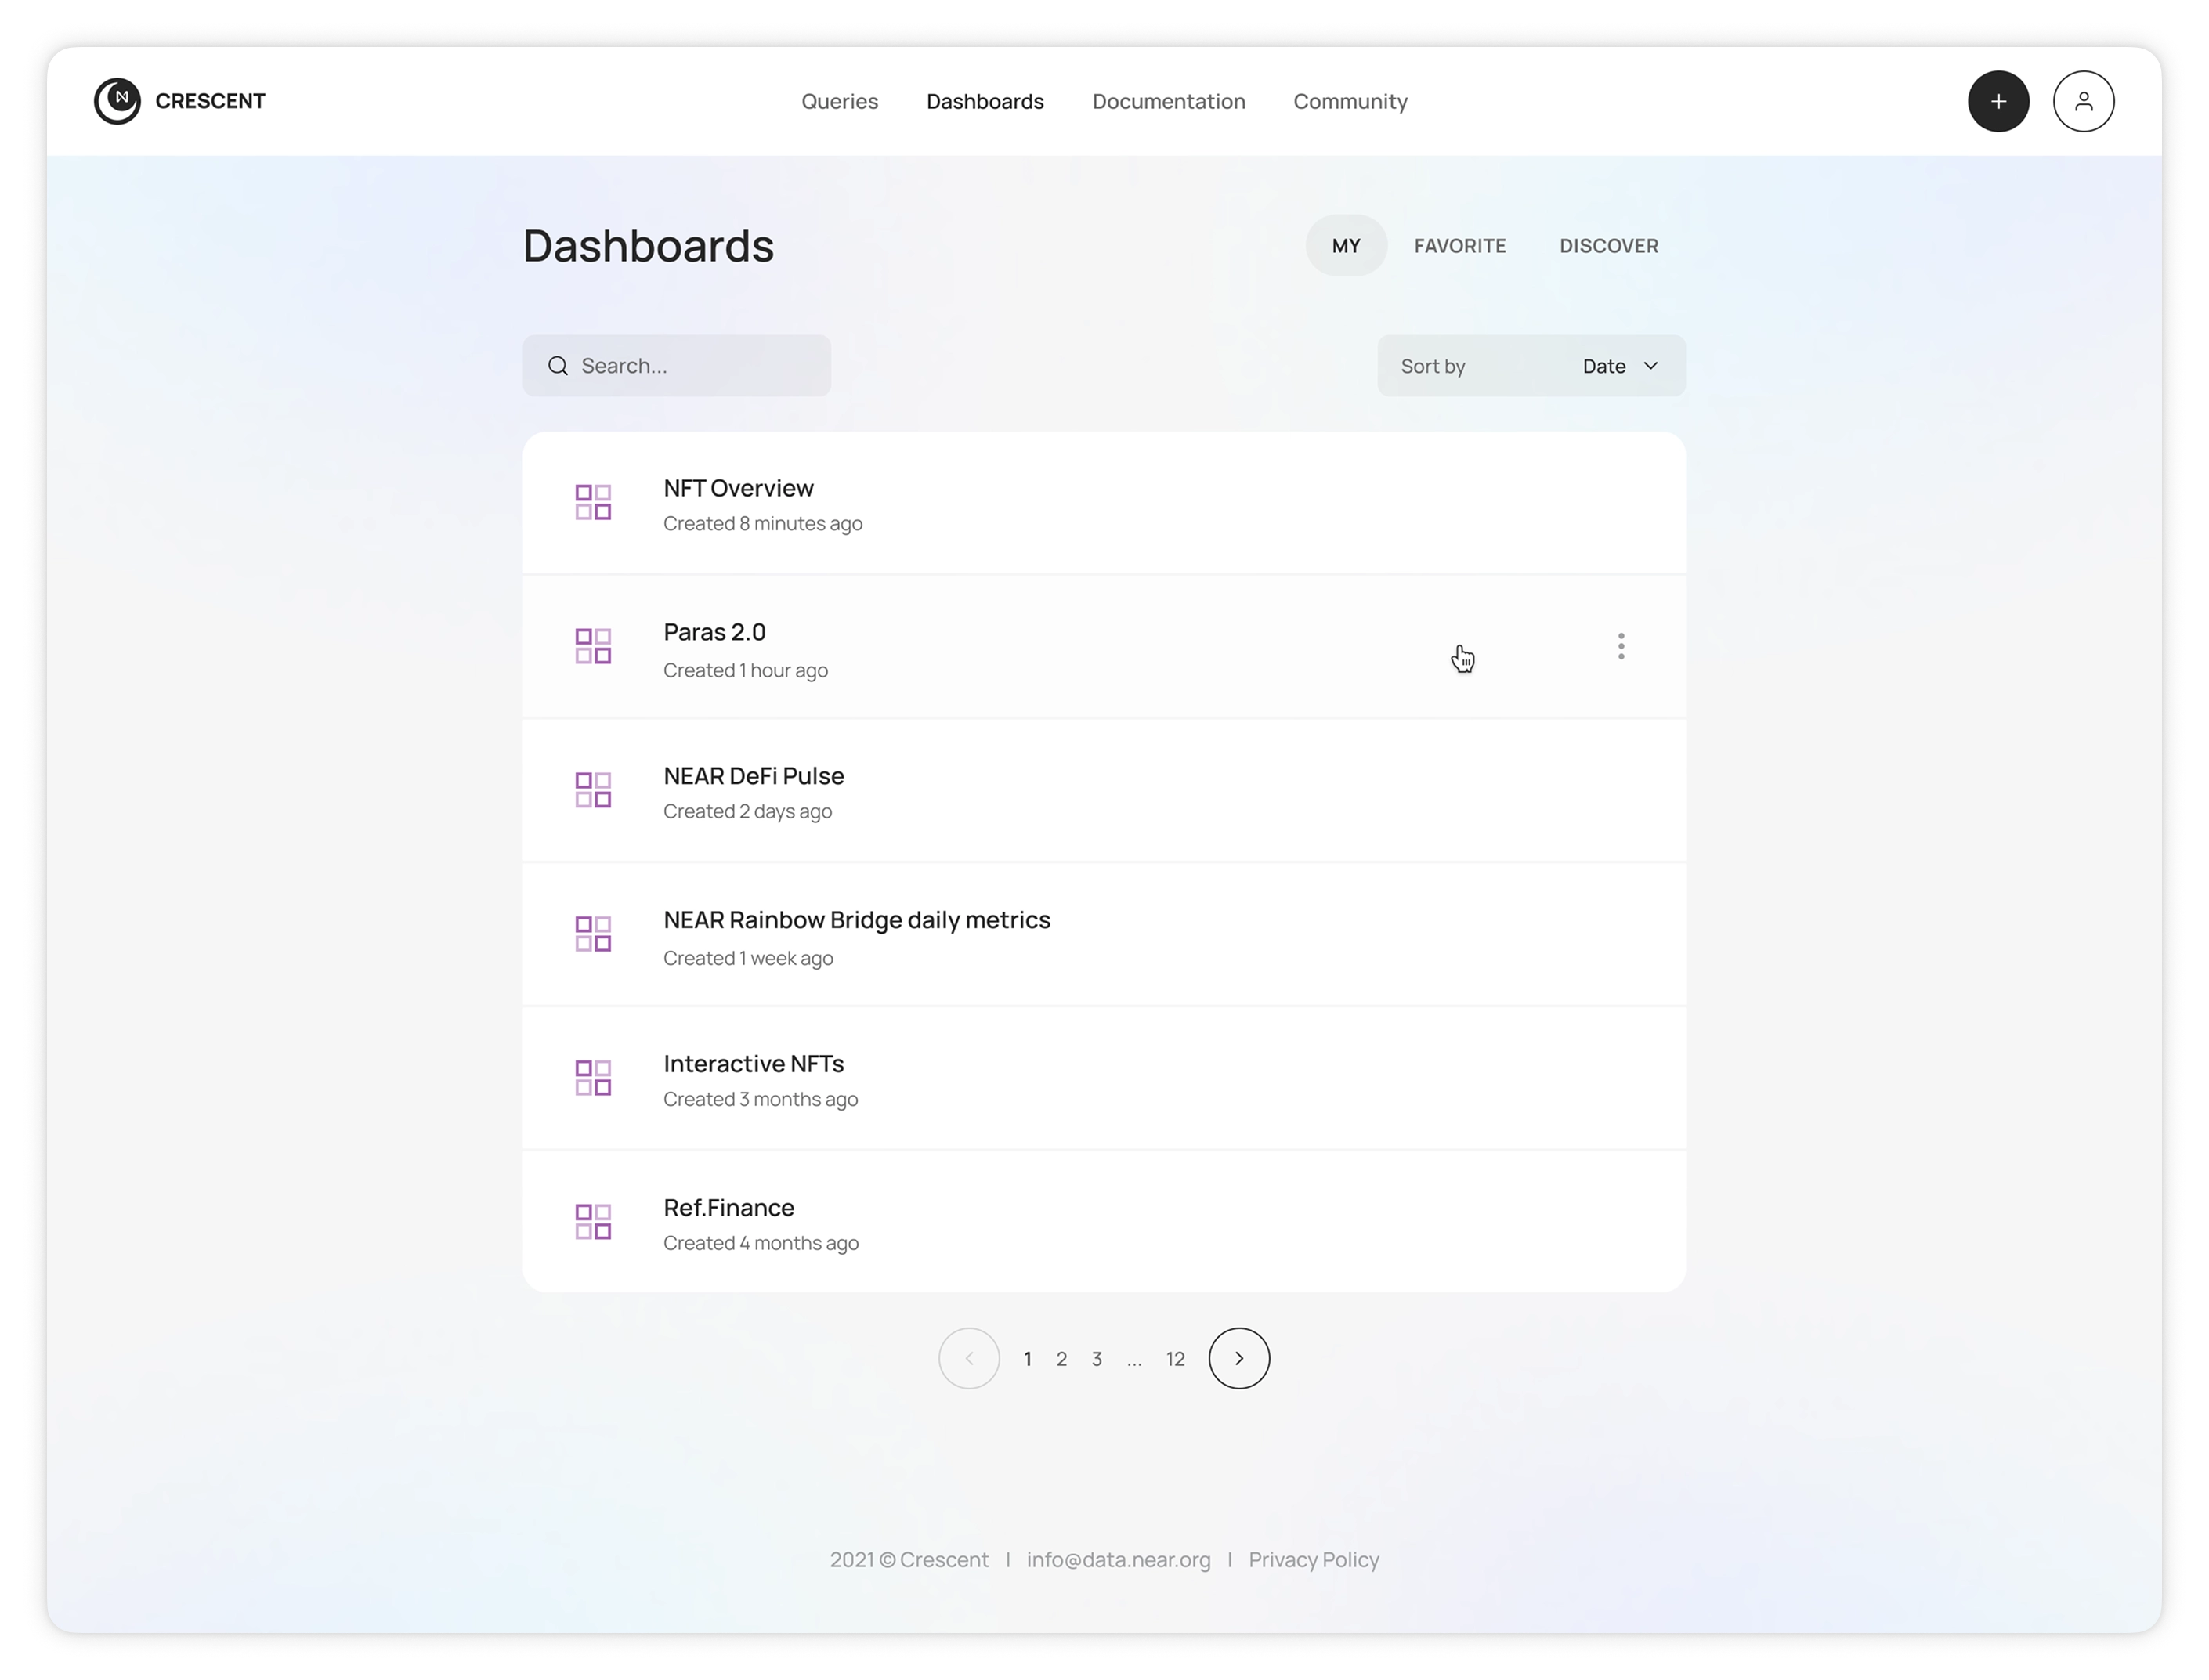Viewport: 2209px width, 1680px height.
Task: Open the Privacy Policy link
Action: click(x=1313, y=1560)
